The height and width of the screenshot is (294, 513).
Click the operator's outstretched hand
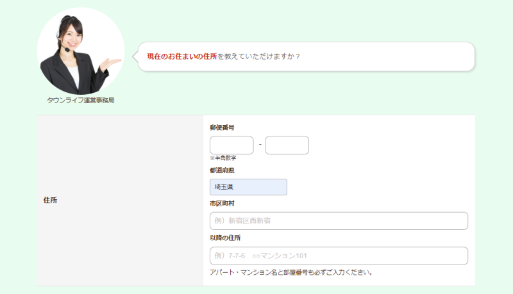point(110,64)
